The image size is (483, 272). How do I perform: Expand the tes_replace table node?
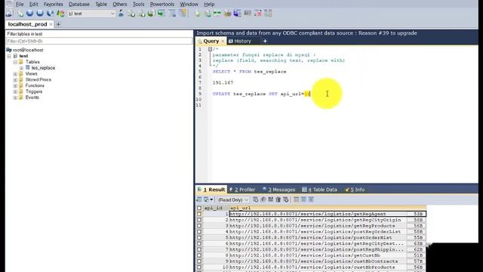click(x=21, y=68)
